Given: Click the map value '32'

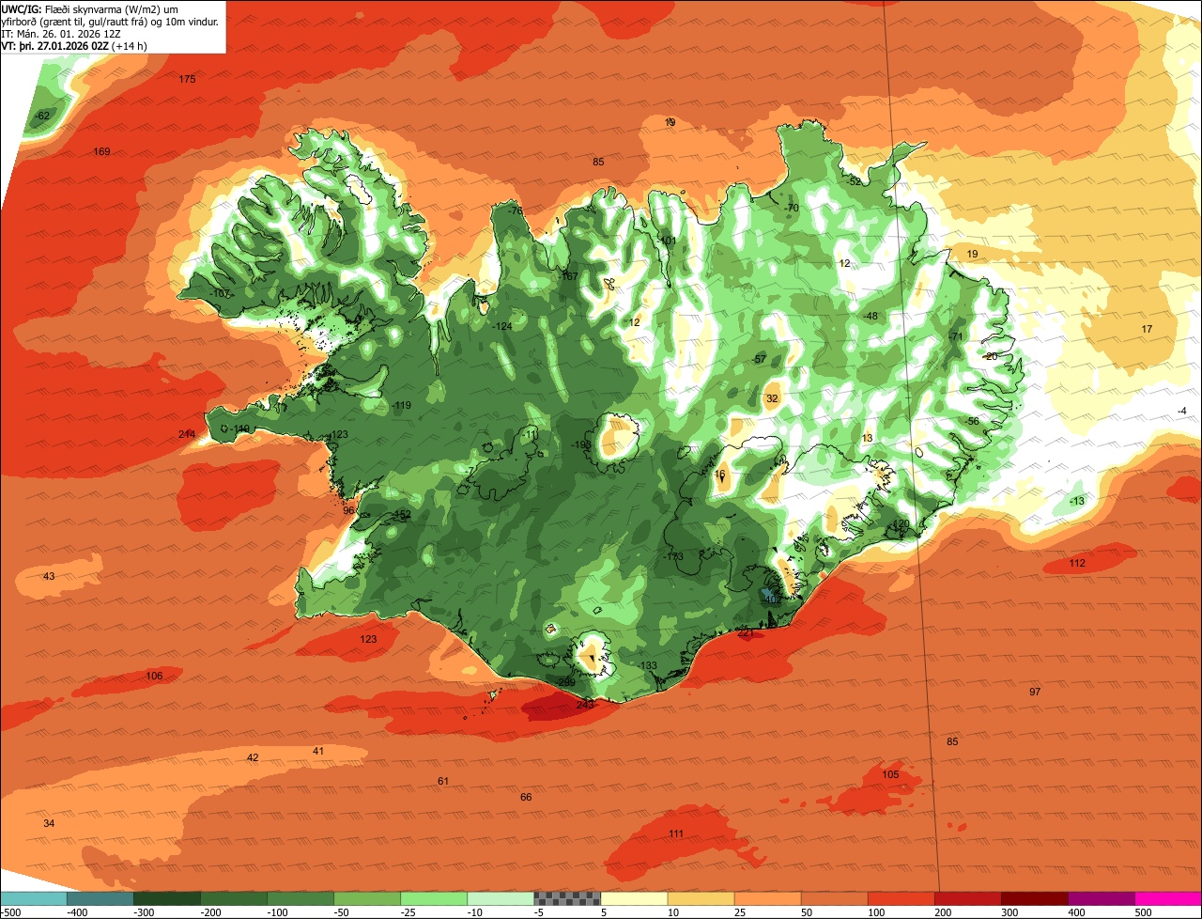Looking at the screenshot, I should coord(772,398).
